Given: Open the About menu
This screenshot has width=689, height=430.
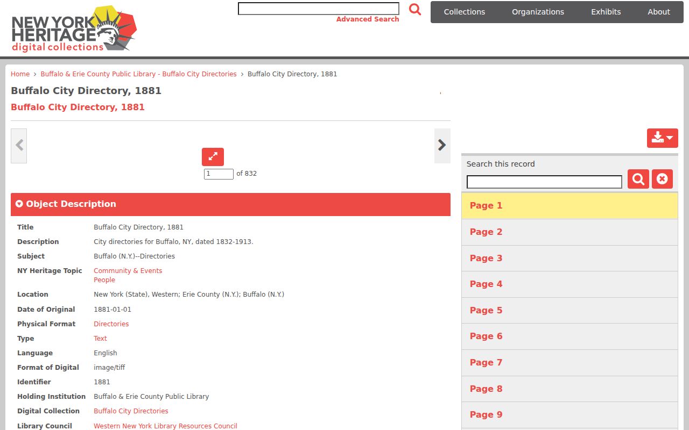Looking at the screenshot, I should tap(659, 12).
